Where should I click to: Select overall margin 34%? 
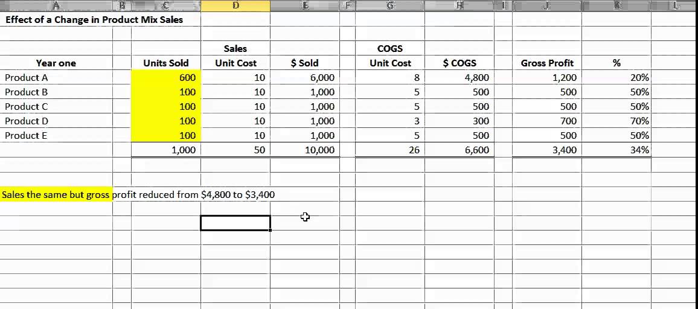616,150
